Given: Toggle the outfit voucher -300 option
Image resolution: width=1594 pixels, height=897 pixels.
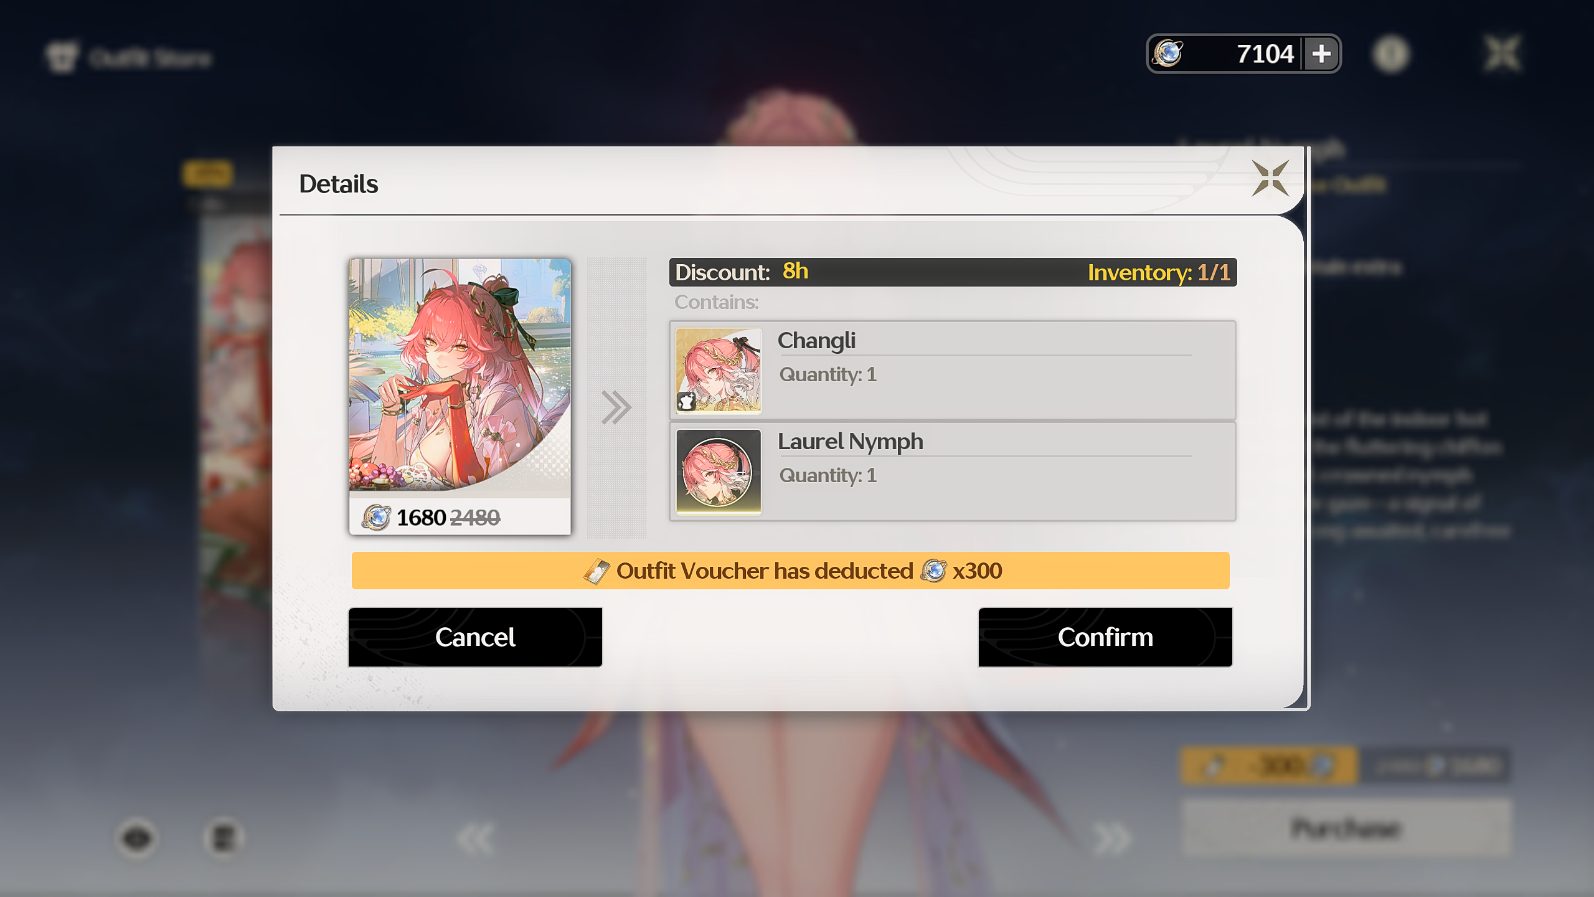Looking at the screenshot, I should (x=1268, y=766).
